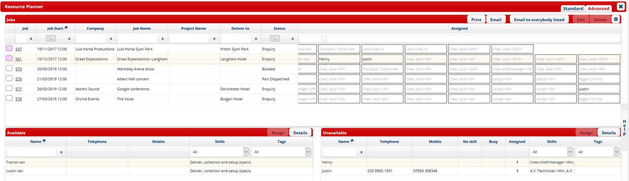Click the Job Start sort arrow icon

pos(66,28)
